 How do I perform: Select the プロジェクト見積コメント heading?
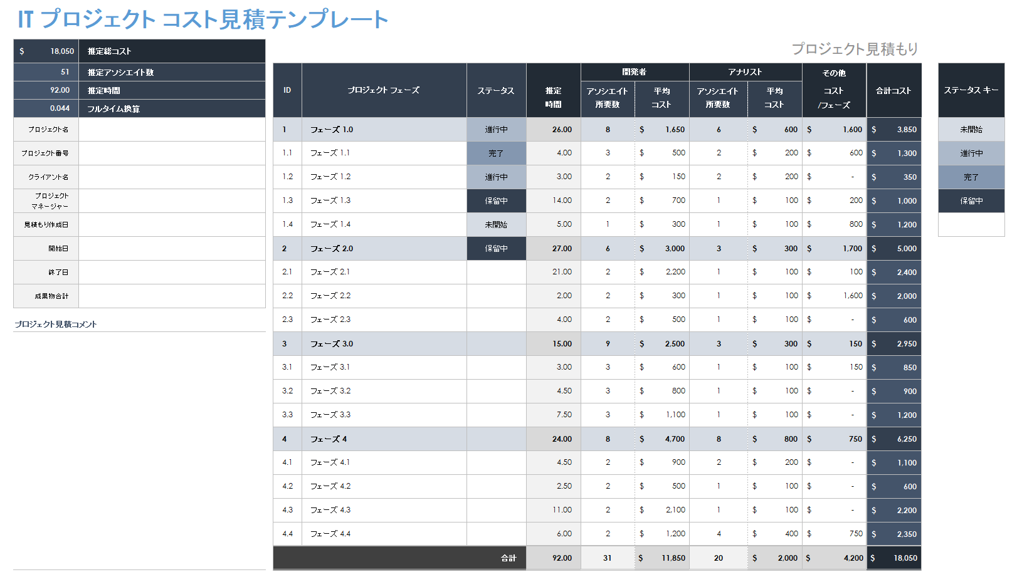(x=55, y=325)
